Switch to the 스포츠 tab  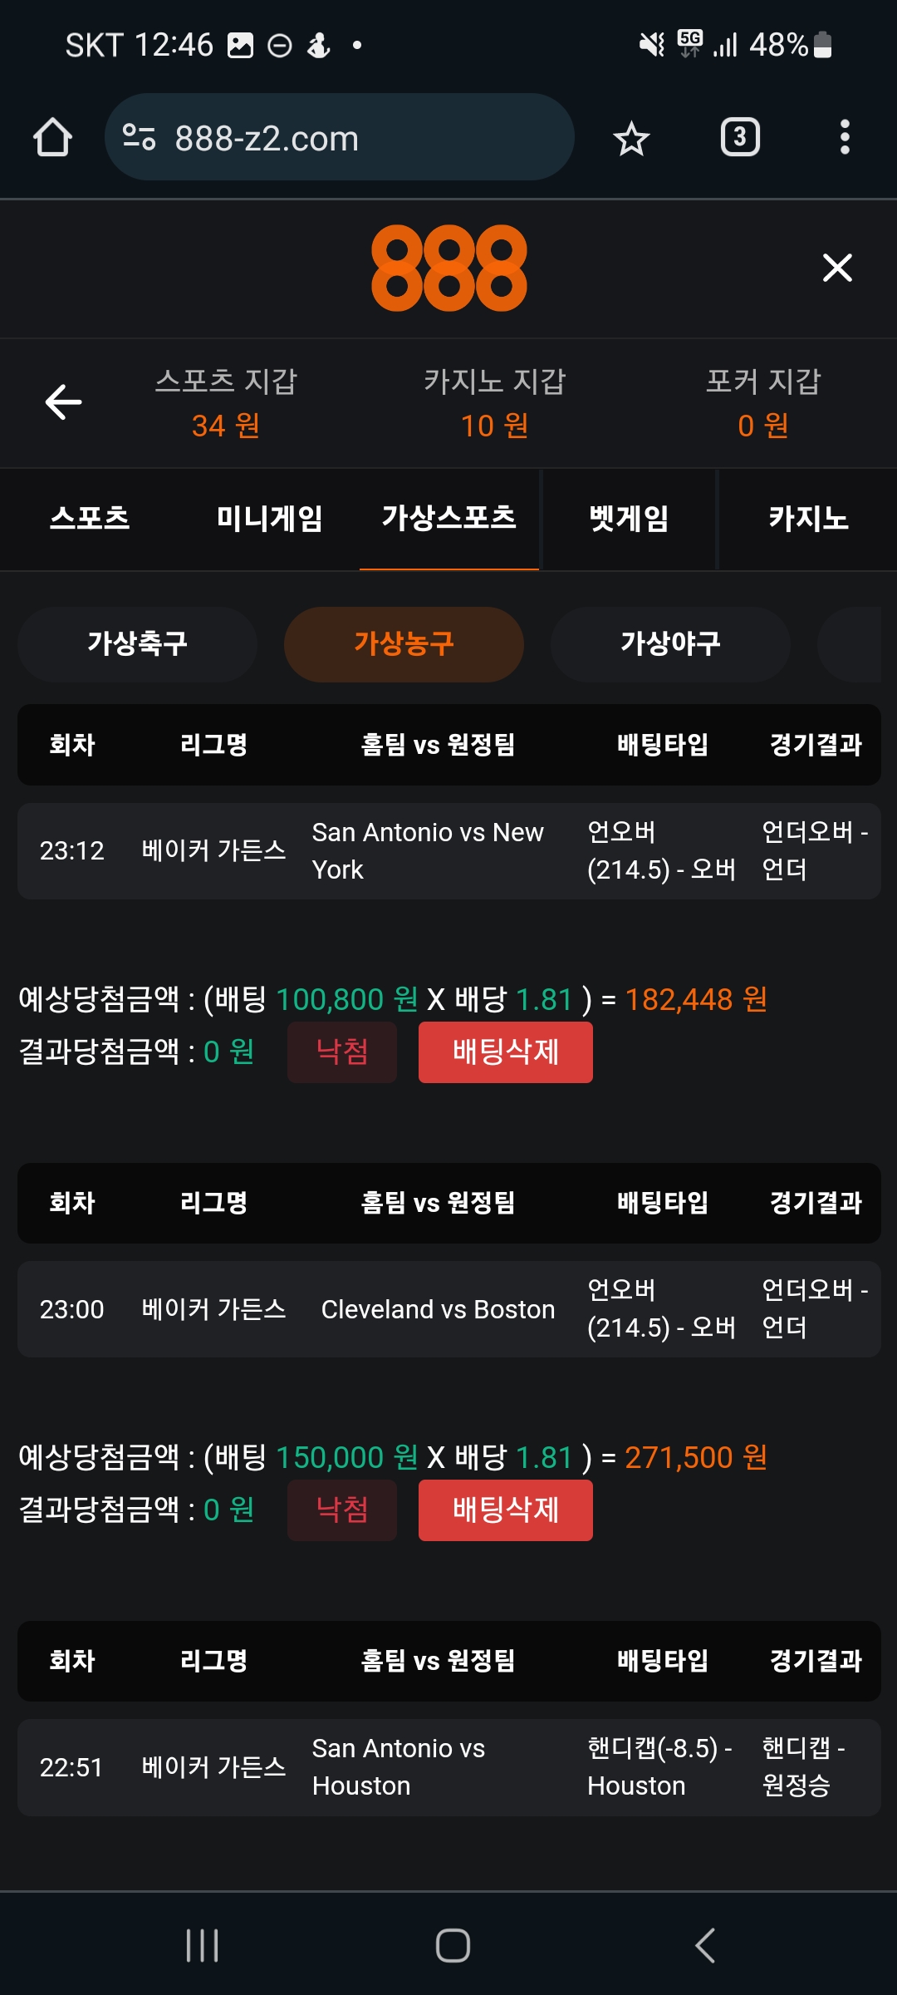pos(90,519)
